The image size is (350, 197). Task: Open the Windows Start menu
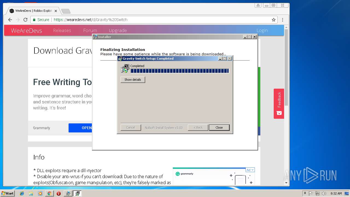(7, 193)
